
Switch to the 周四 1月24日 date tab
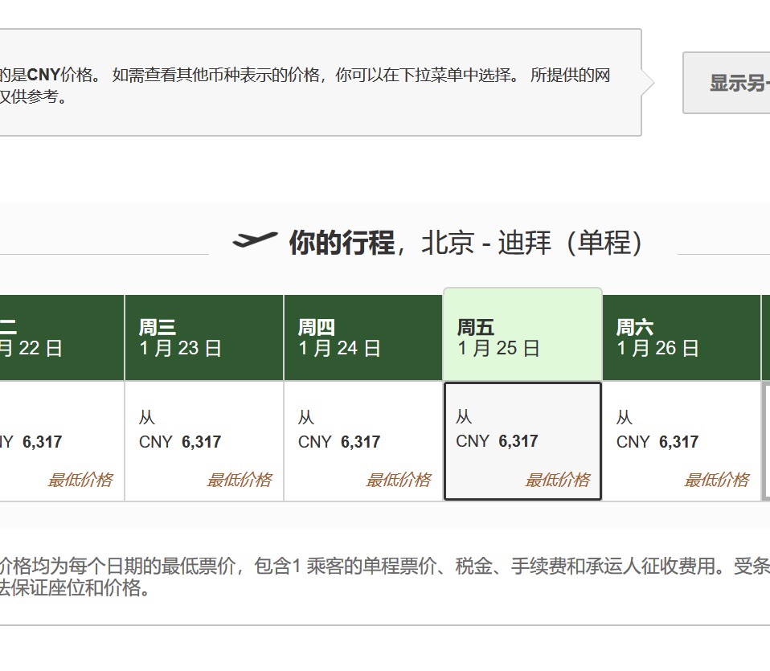tap(362, 338)
